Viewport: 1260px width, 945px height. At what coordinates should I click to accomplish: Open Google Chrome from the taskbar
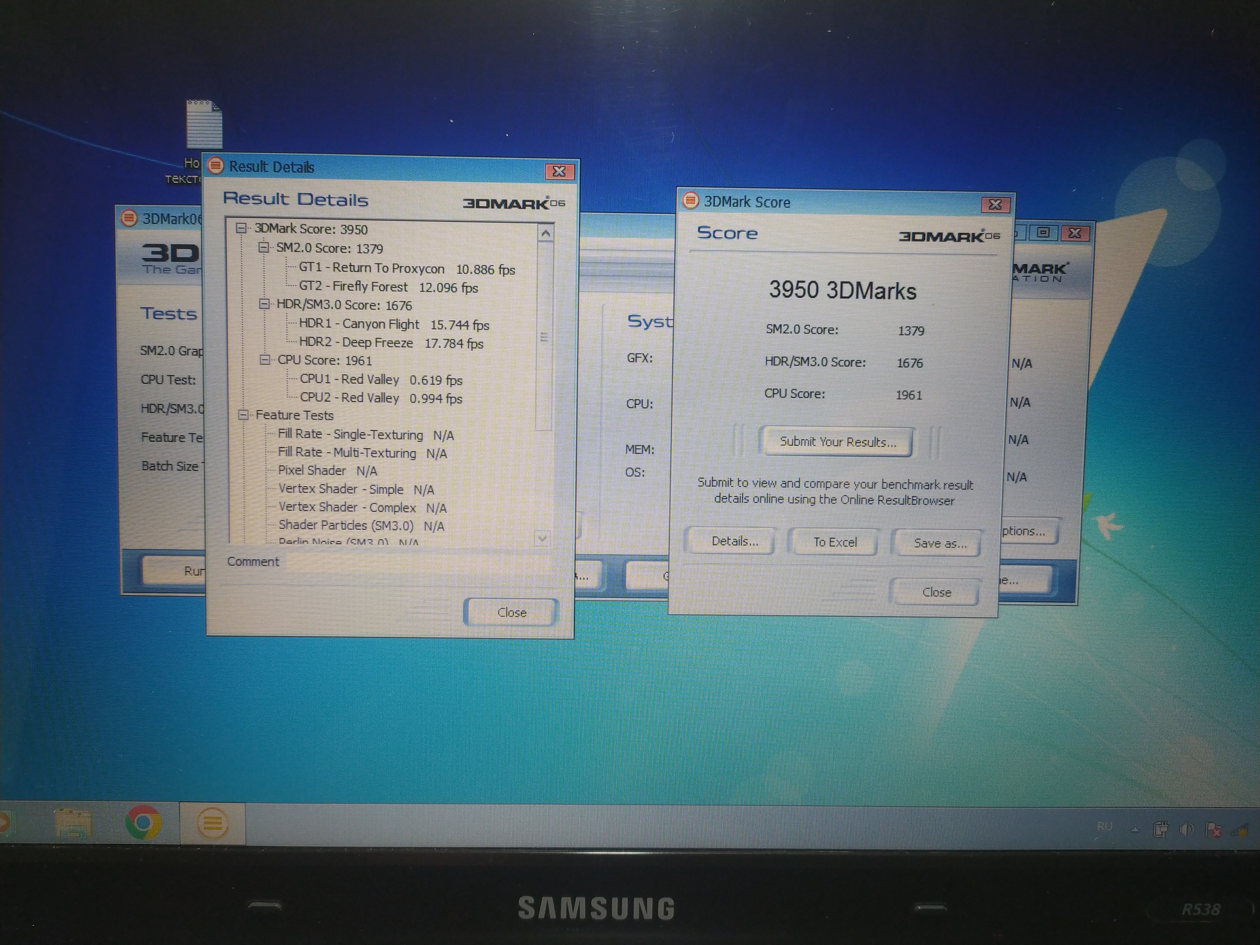pos(143,823)
